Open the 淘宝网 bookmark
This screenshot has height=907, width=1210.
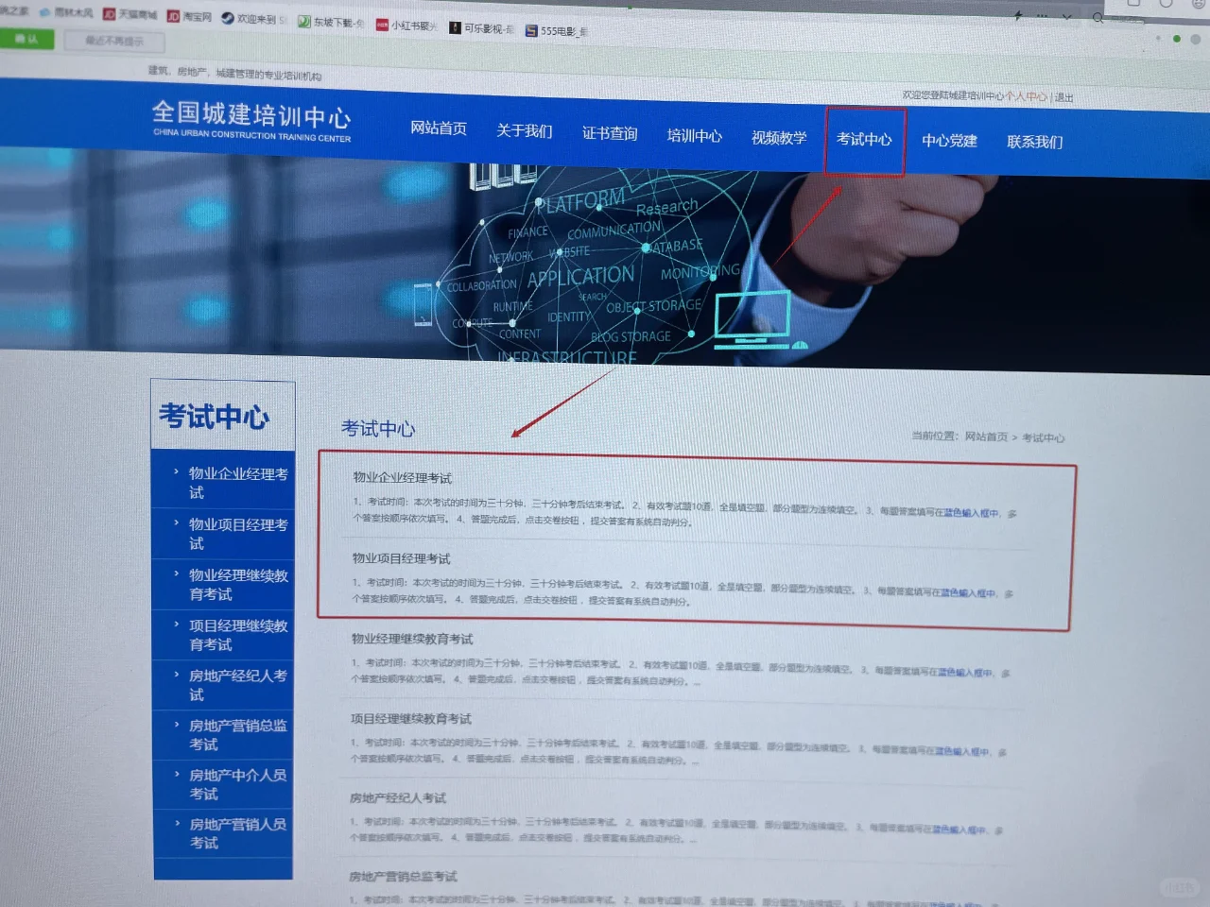(x=189, y=16)
